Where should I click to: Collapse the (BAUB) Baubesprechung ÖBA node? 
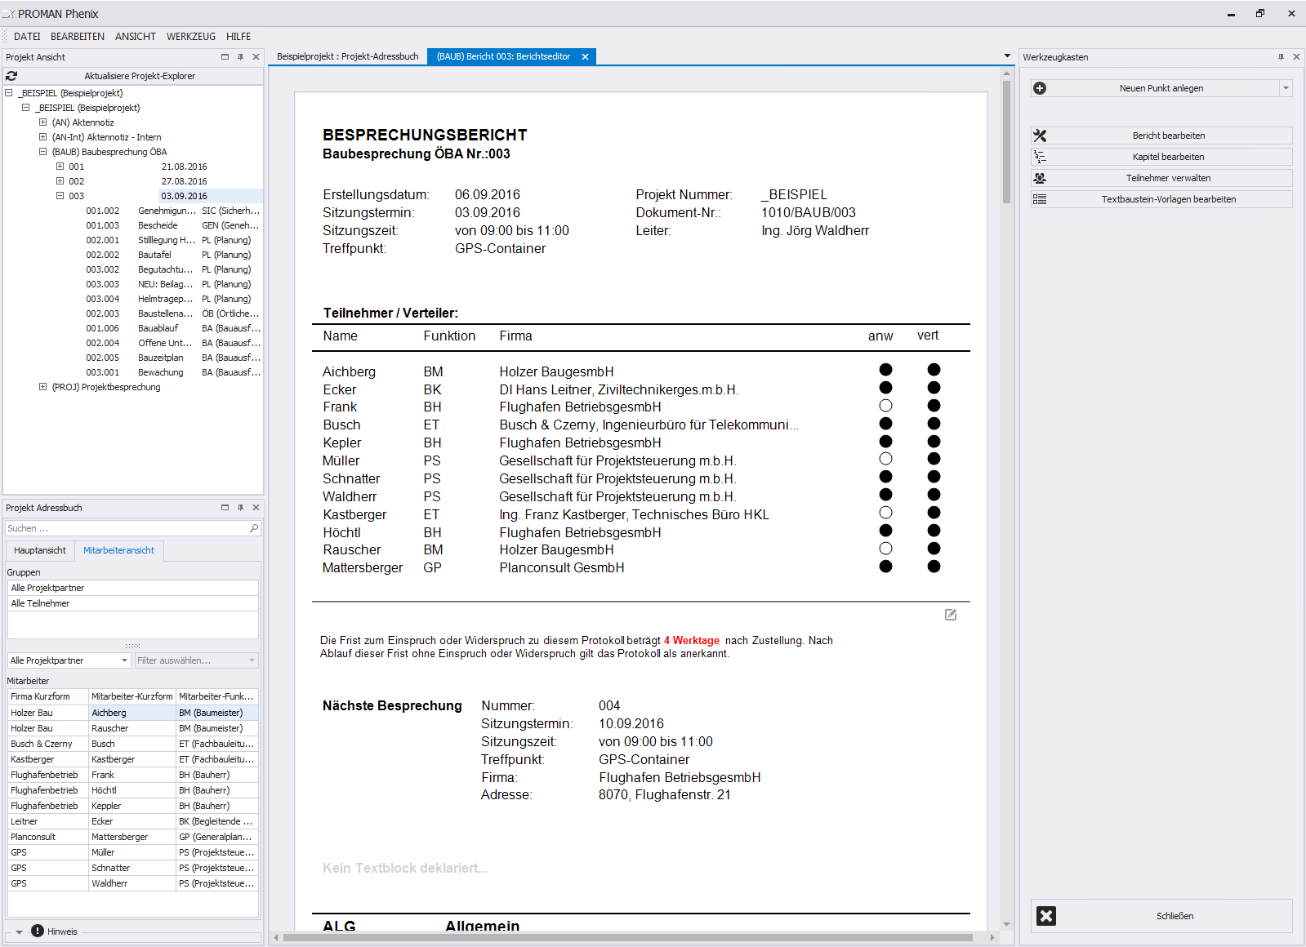(42, 152)
